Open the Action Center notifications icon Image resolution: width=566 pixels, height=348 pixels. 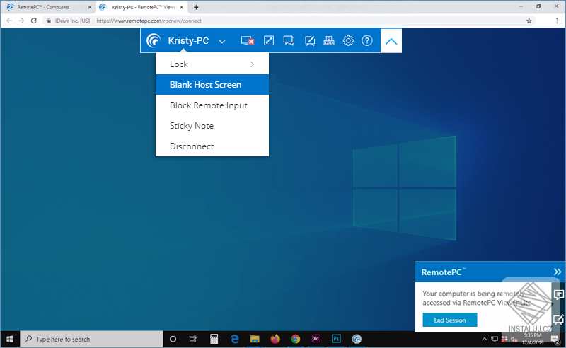pos(555,339)
